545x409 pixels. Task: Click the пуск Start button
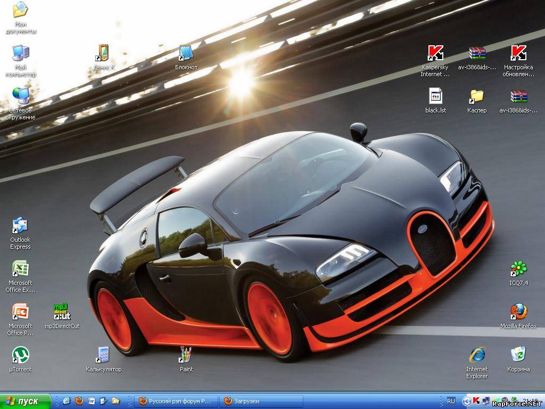click(25, 402)
